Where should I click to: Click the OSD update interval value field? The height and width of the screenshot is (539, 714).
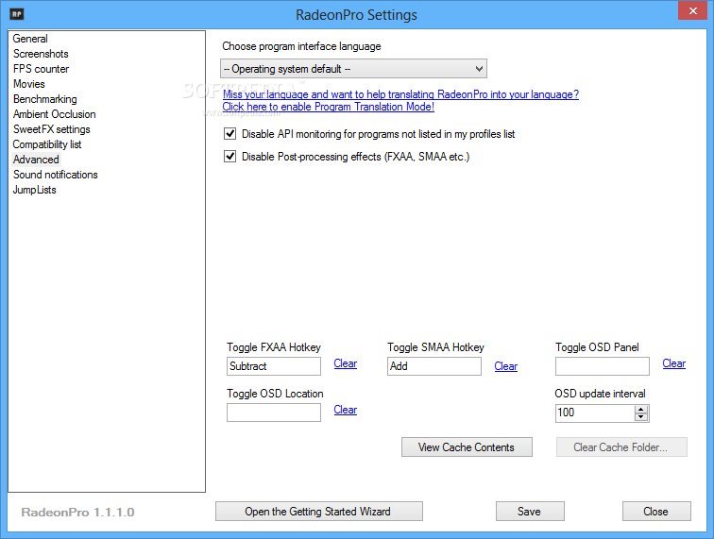(595, 413)
